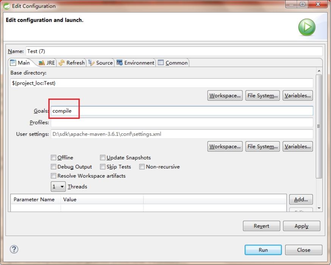Click File System button under User settings
Screen dimensions: 331x265
pos(262,147)
